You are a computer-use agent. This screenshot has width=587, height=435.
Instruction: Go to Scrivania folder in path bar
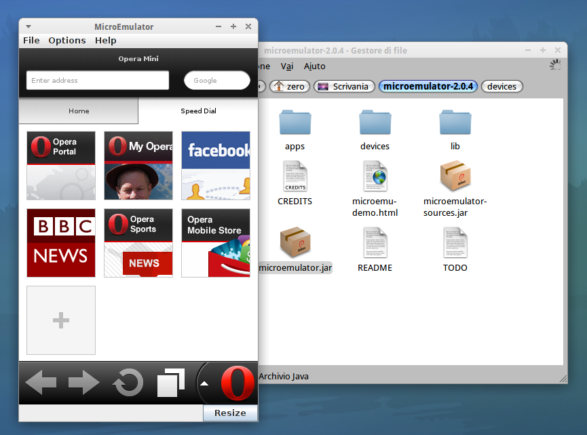click(345, 86)
